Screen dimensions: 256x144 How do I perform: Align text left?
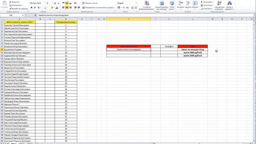(x=63, y=8)
